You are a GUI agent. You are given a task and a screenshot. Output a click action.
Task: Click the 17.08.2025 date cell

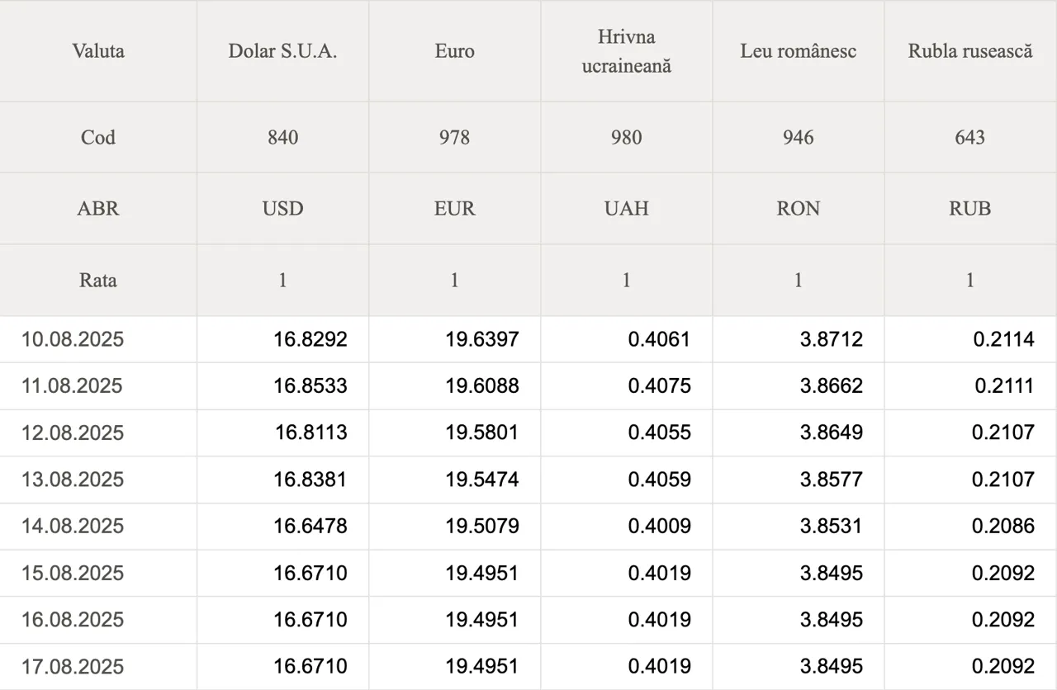coord(73,666)
